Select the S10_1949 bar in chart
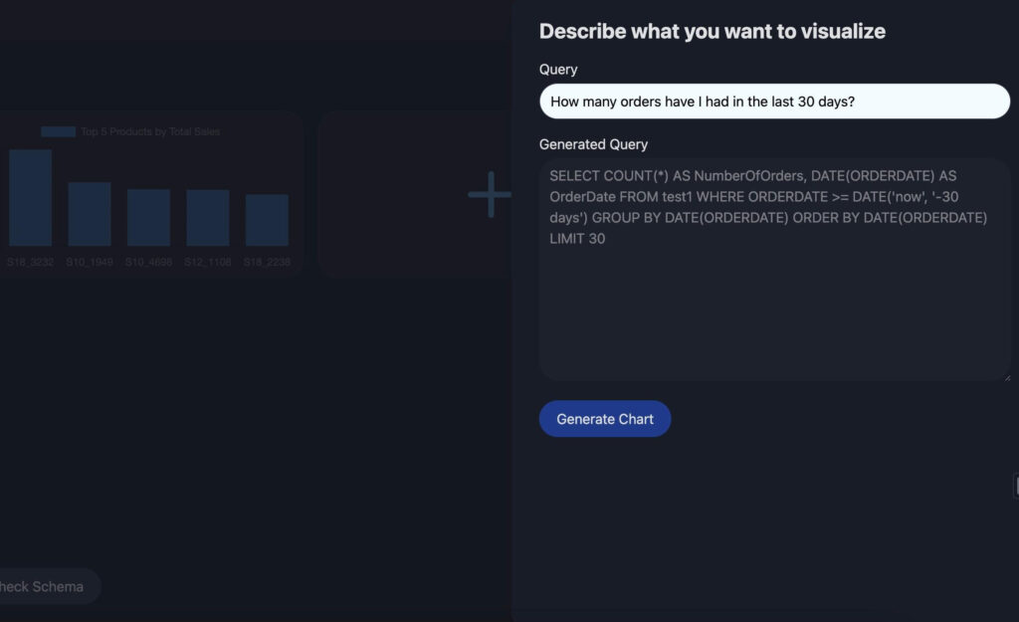This screenshot has width=1019, height=622. (90, 214)
